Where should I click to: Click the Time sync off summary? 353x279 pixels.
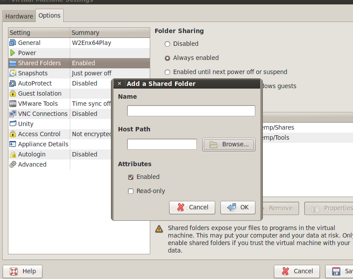91,104
